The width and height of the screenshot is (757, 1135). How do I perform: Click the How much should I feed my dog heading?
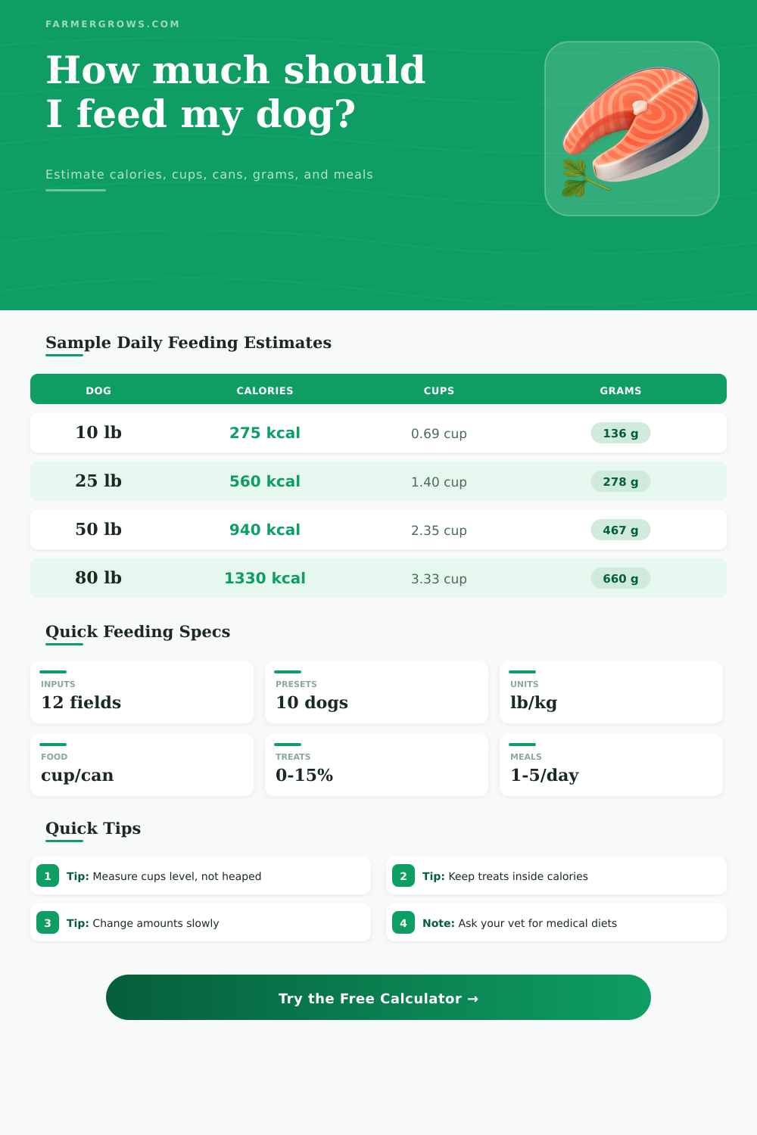(235, 92)
